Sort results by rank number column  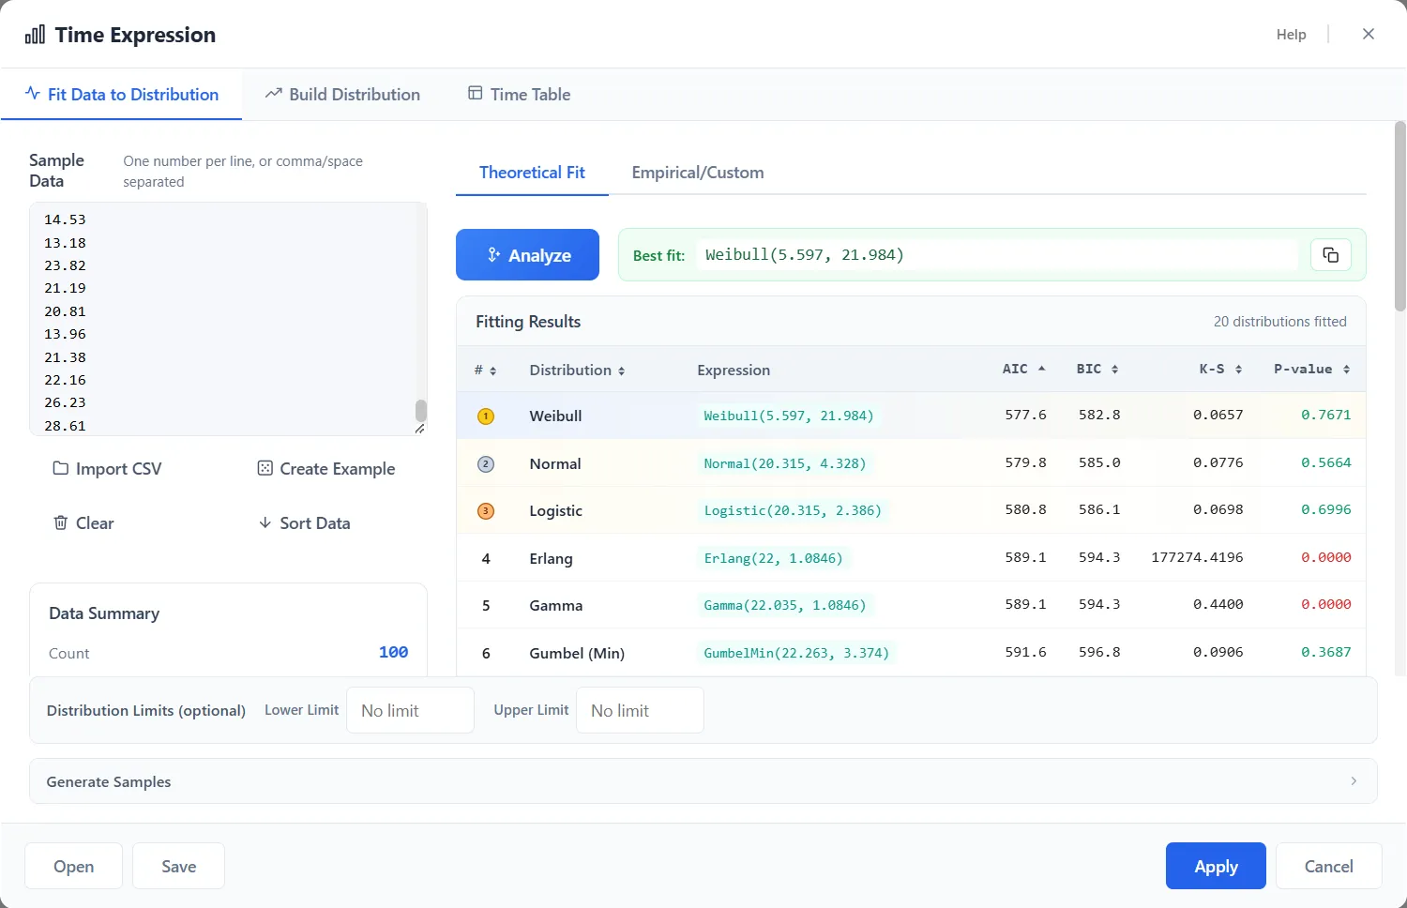pyautogui.click(x=485, y=371)
